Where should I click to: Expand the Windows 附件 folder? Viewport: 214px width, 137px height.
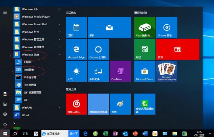pyautogui.click(x=37, y=32)
